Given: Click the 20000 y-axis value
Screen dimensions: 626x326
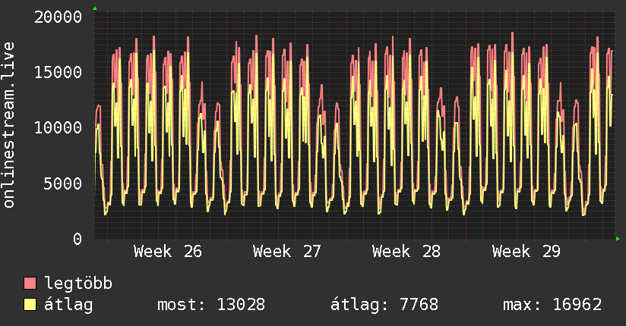Looking at the screenshot, I should tap(58, 17).
